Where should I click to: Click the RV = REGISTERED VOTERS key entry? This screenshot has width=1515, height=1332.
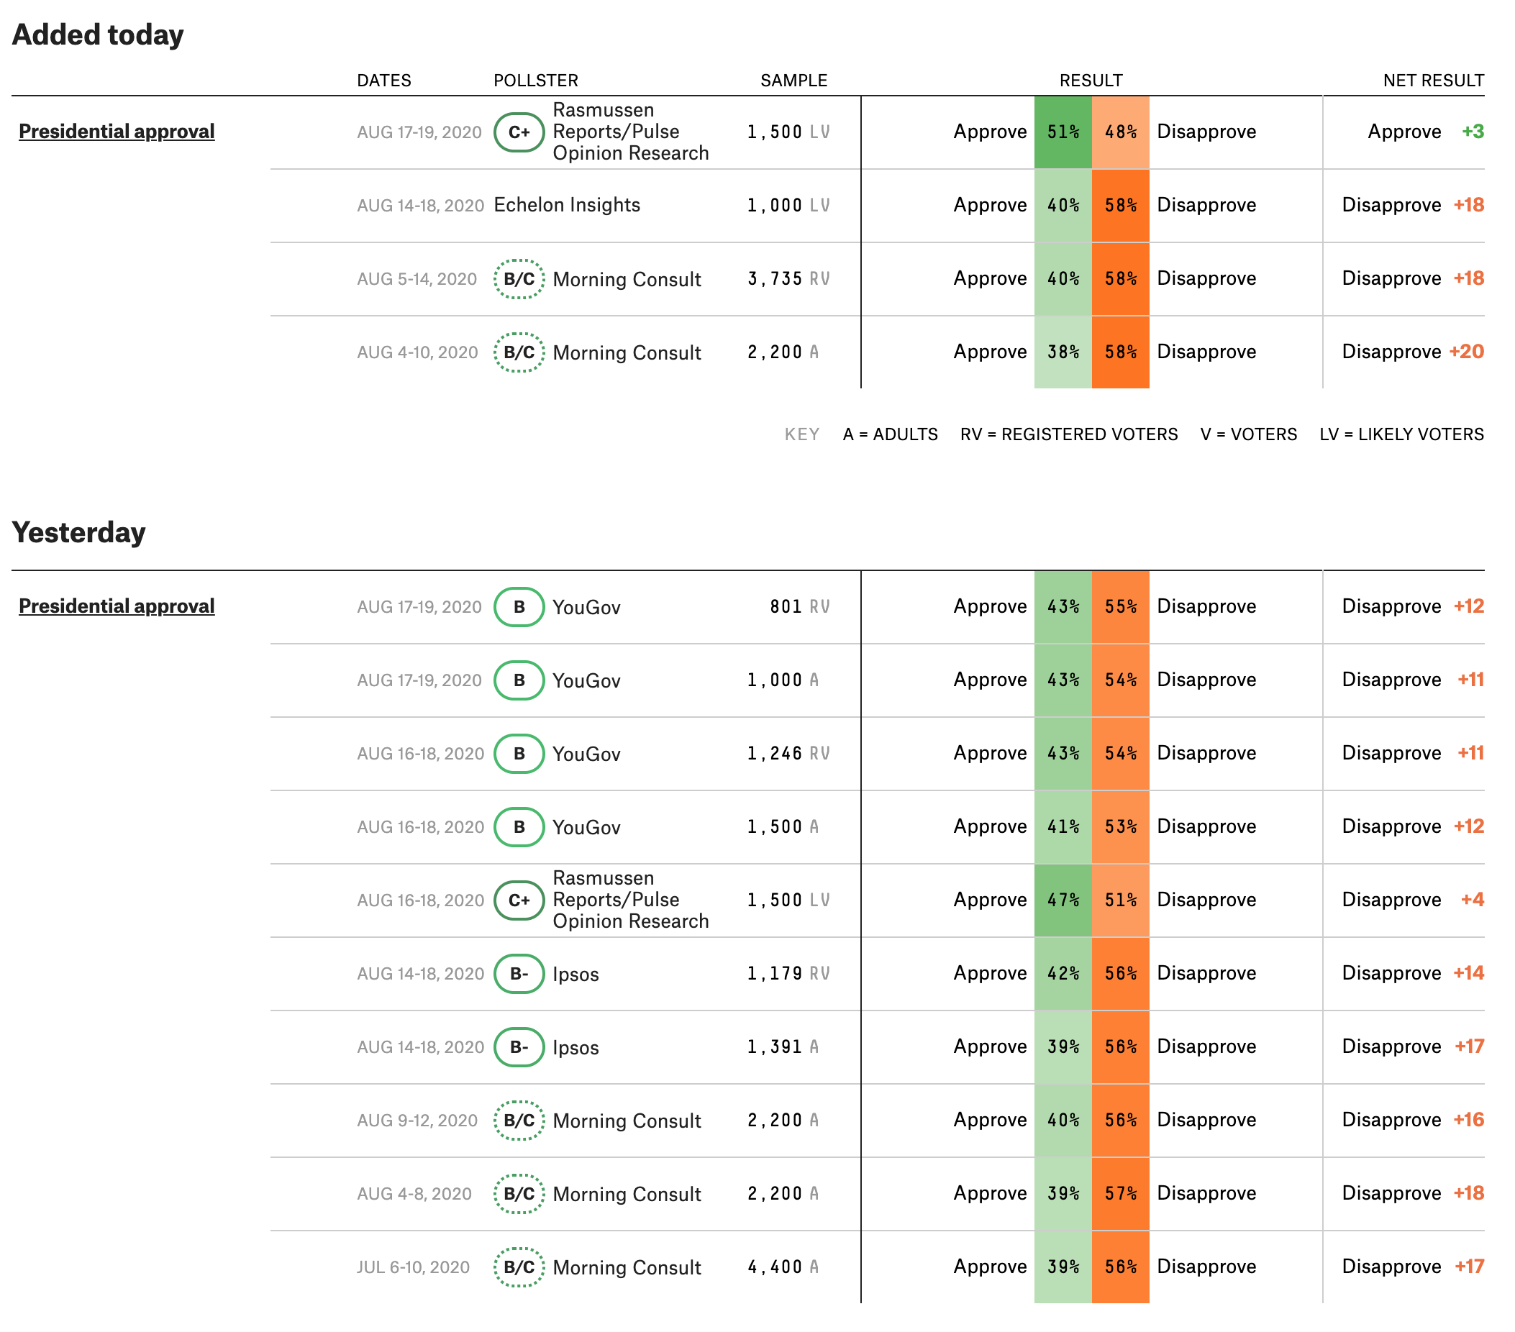click(1069, 434)
